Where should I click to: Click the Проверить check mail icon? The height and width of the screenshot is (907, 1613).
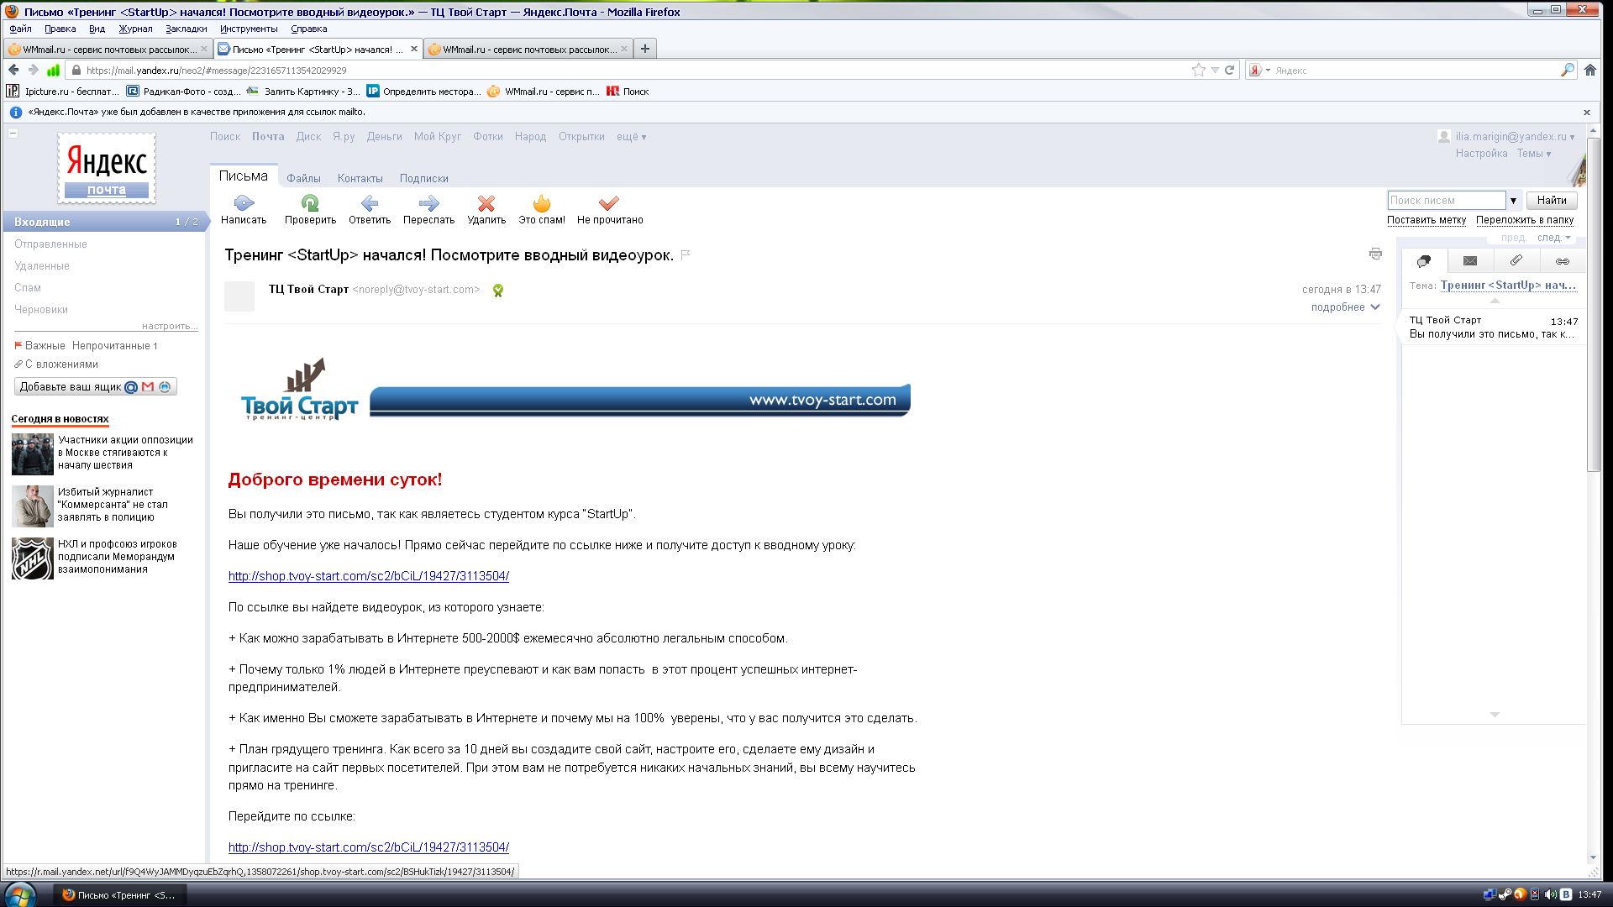click(x=310, y=202)
